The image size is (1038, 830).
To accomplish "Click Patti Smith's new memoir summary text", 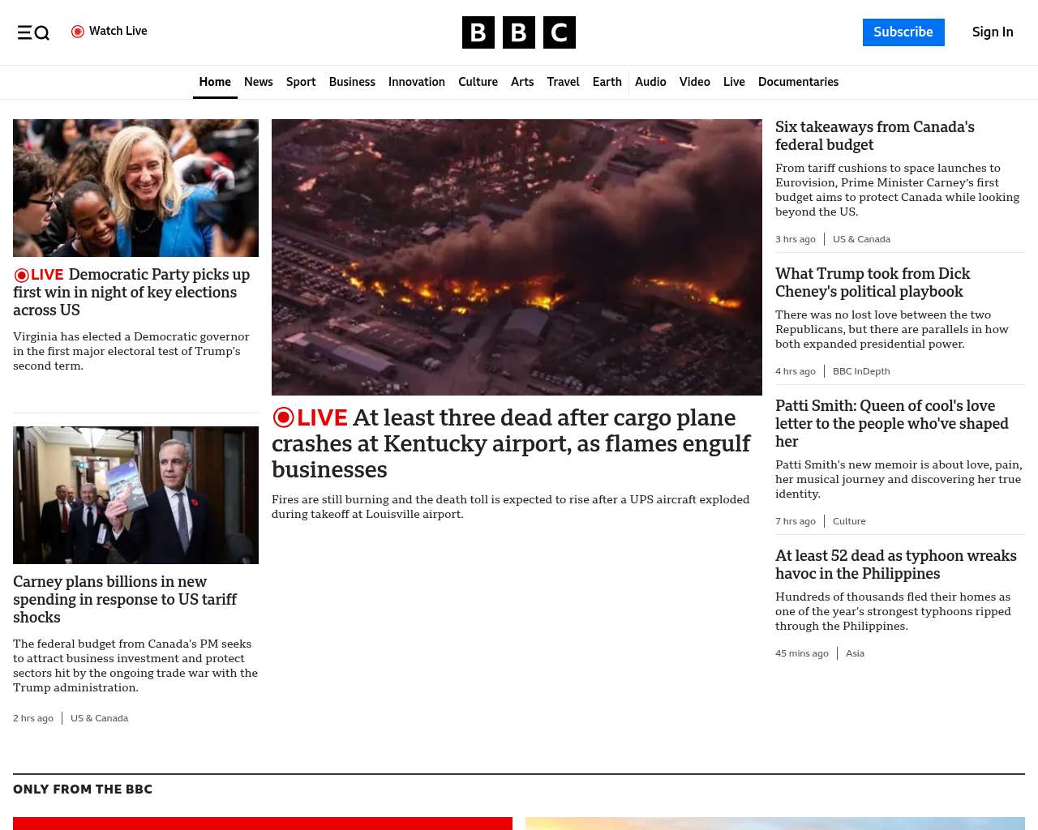I will coord(899,479).
